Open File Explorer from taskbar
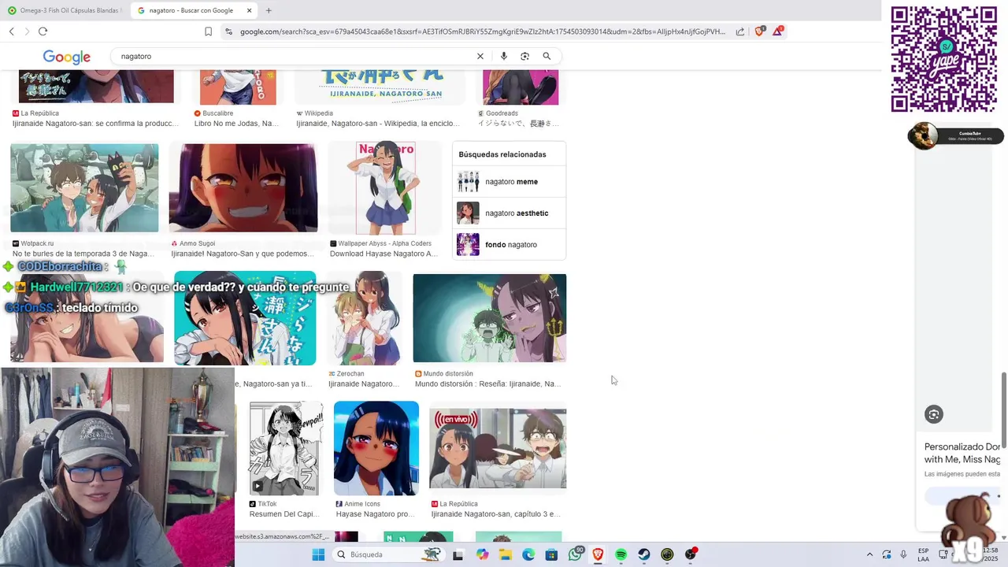This screenshot has width=1008, height=567. (505, 554)
